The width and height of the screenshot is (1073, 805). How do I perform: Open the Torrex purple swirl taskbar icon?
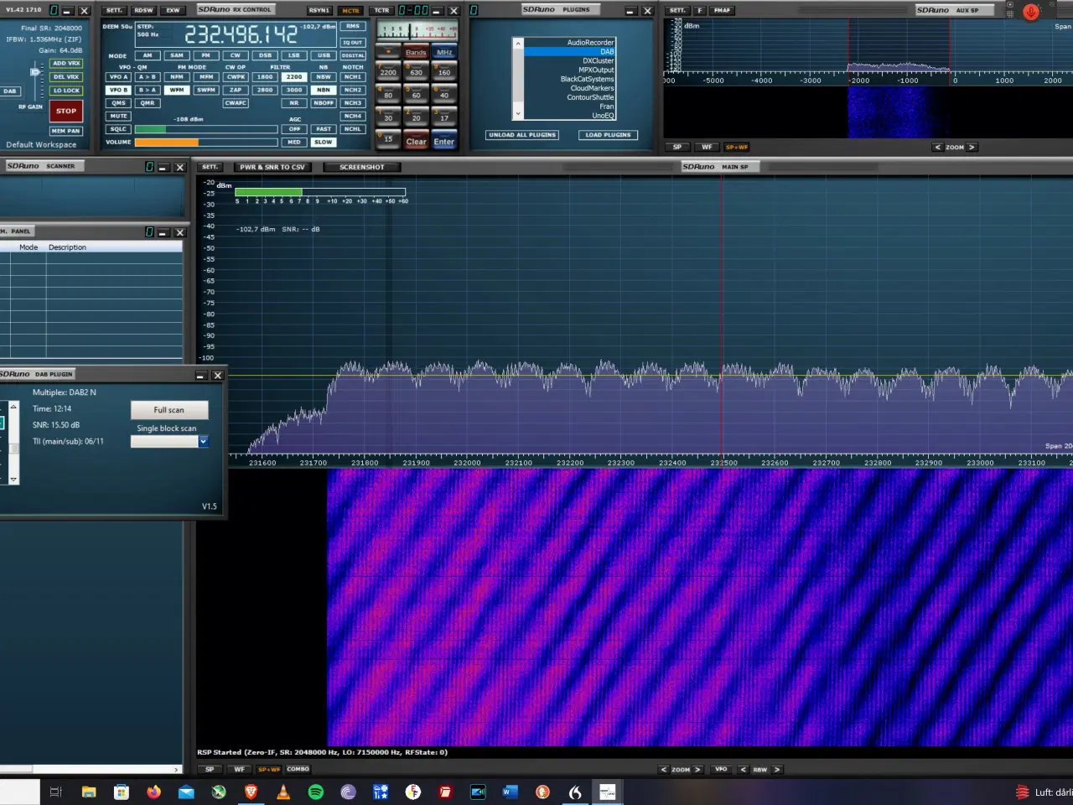point(348,792)
